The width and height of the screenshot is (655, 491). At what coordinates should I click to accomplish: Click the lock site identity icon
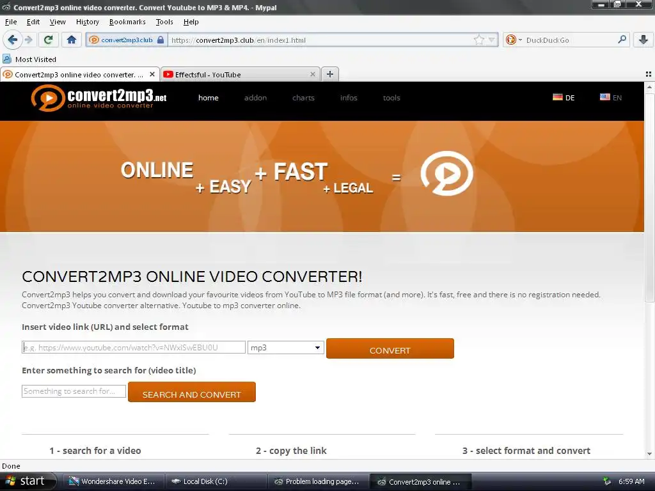161,40
